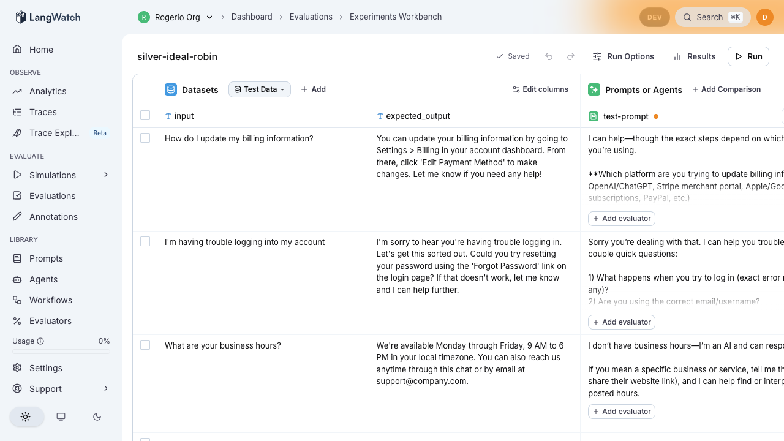The height and width of the screenshot is (441, 784).
Task: Click Add Comparison
Action: tap(726, 89)
